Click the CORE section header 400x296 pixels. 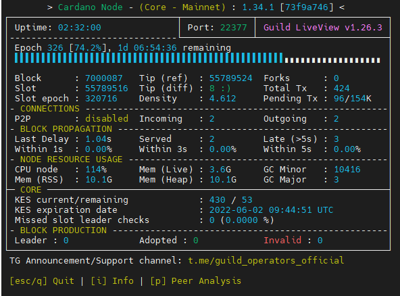point(31,190)
